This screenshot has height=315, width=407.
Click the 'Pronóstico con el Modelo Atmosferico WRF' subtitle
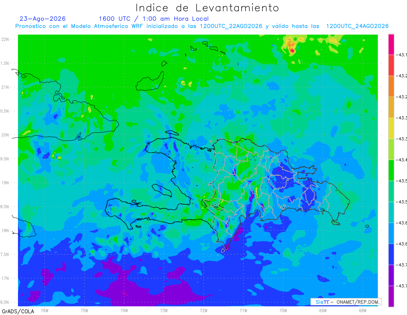click(x=80, y=26)
